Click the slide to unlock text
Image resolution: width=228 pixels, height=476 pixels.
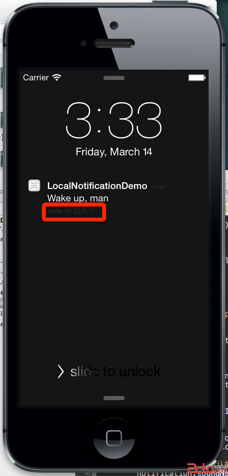[x=115, y=371]
